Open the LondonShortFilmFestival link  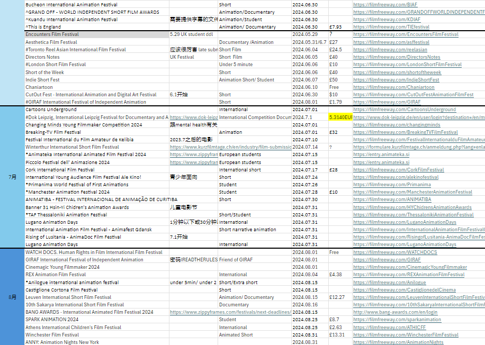pyautogui.click(x=407, y=65)
